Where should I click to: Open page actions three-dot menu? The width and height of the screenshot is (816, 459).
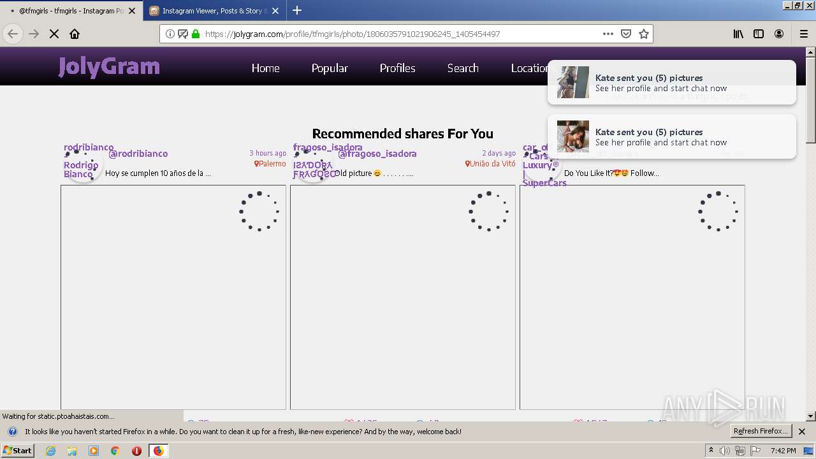[x=608, y=34]
